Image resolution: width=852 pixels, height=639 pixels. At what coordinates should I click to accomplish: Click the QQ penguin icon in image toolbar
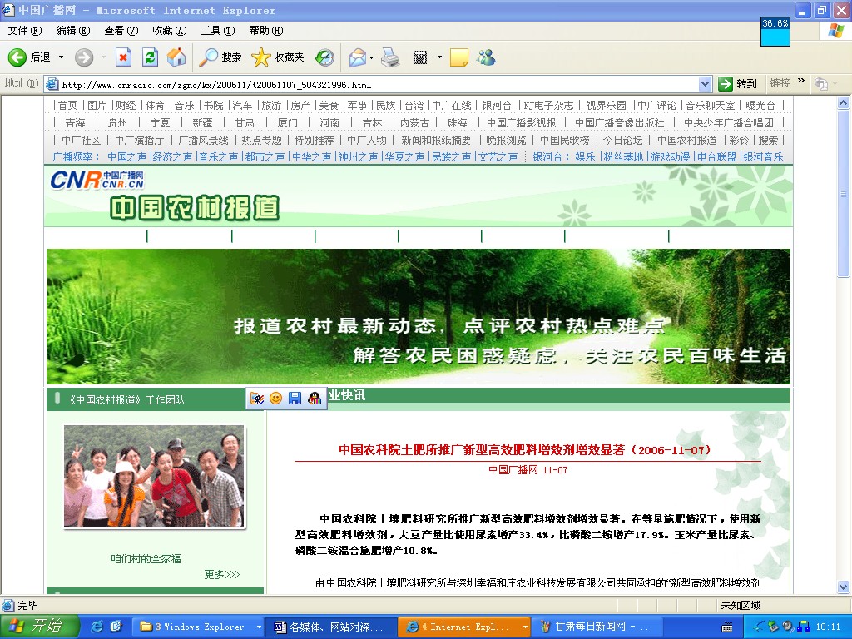314,399
